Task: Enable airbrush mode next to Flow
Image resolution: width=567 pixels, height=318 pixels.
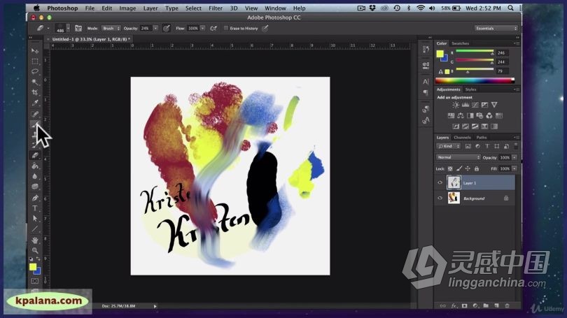Action: [213, 28]
